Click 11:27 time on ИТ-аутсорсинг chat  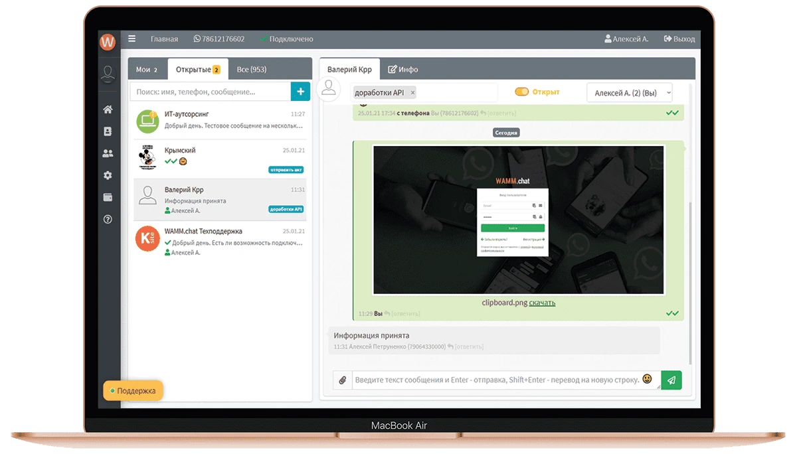pos(298,114)
